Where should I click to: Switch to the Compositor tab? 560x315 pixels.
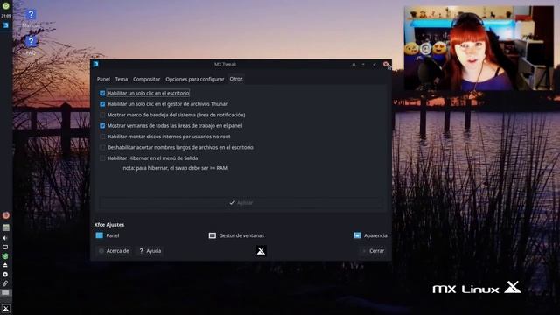pyautogui.click(x=146, y=79)
